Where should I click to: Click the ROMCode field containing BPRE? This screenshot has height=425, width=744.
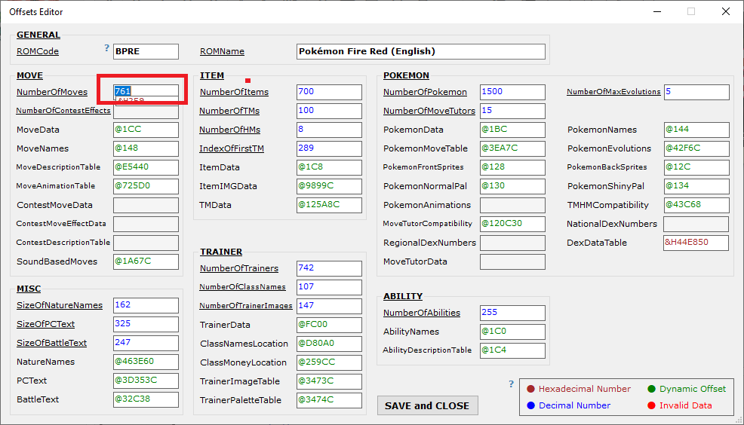coord(146,51)
